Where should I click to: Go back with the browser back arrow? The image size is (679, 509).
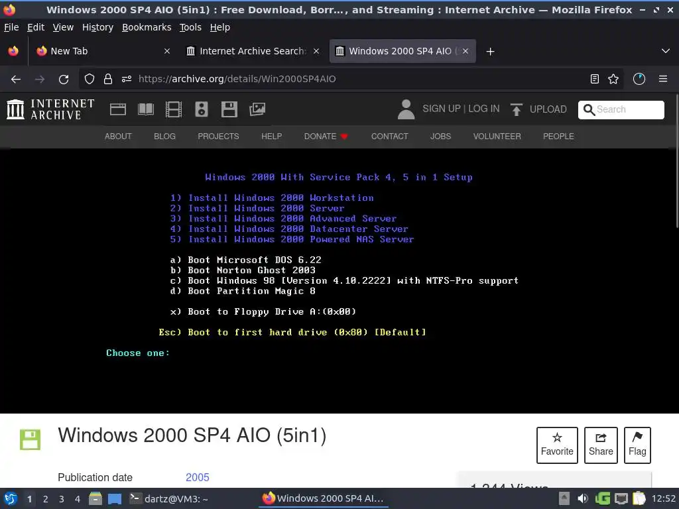coord(16,80)
